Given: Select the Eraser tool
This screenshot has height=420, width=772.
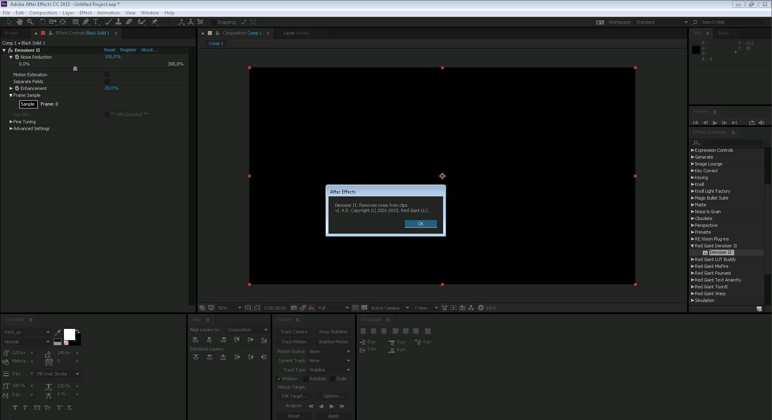Looking at the screenshot, I should point(129,22).
